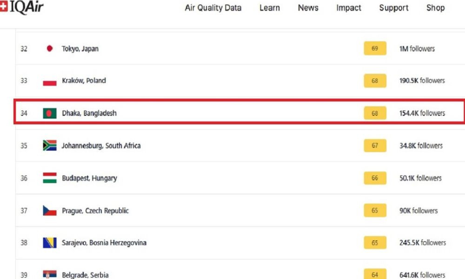Open the Support page
The width and height of the screenshot is (465, 279).
pyautogui.click(x=393, y=8)
